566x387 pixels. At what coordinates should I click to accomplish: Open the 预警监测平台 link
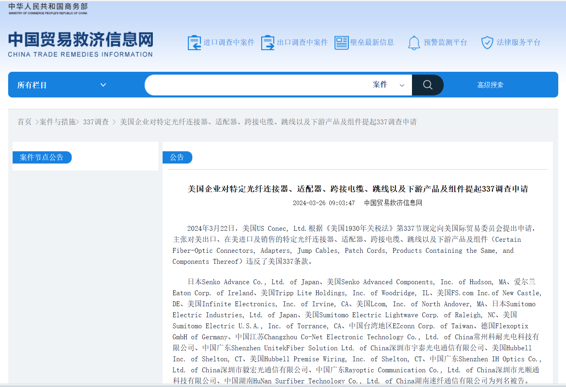445,42
